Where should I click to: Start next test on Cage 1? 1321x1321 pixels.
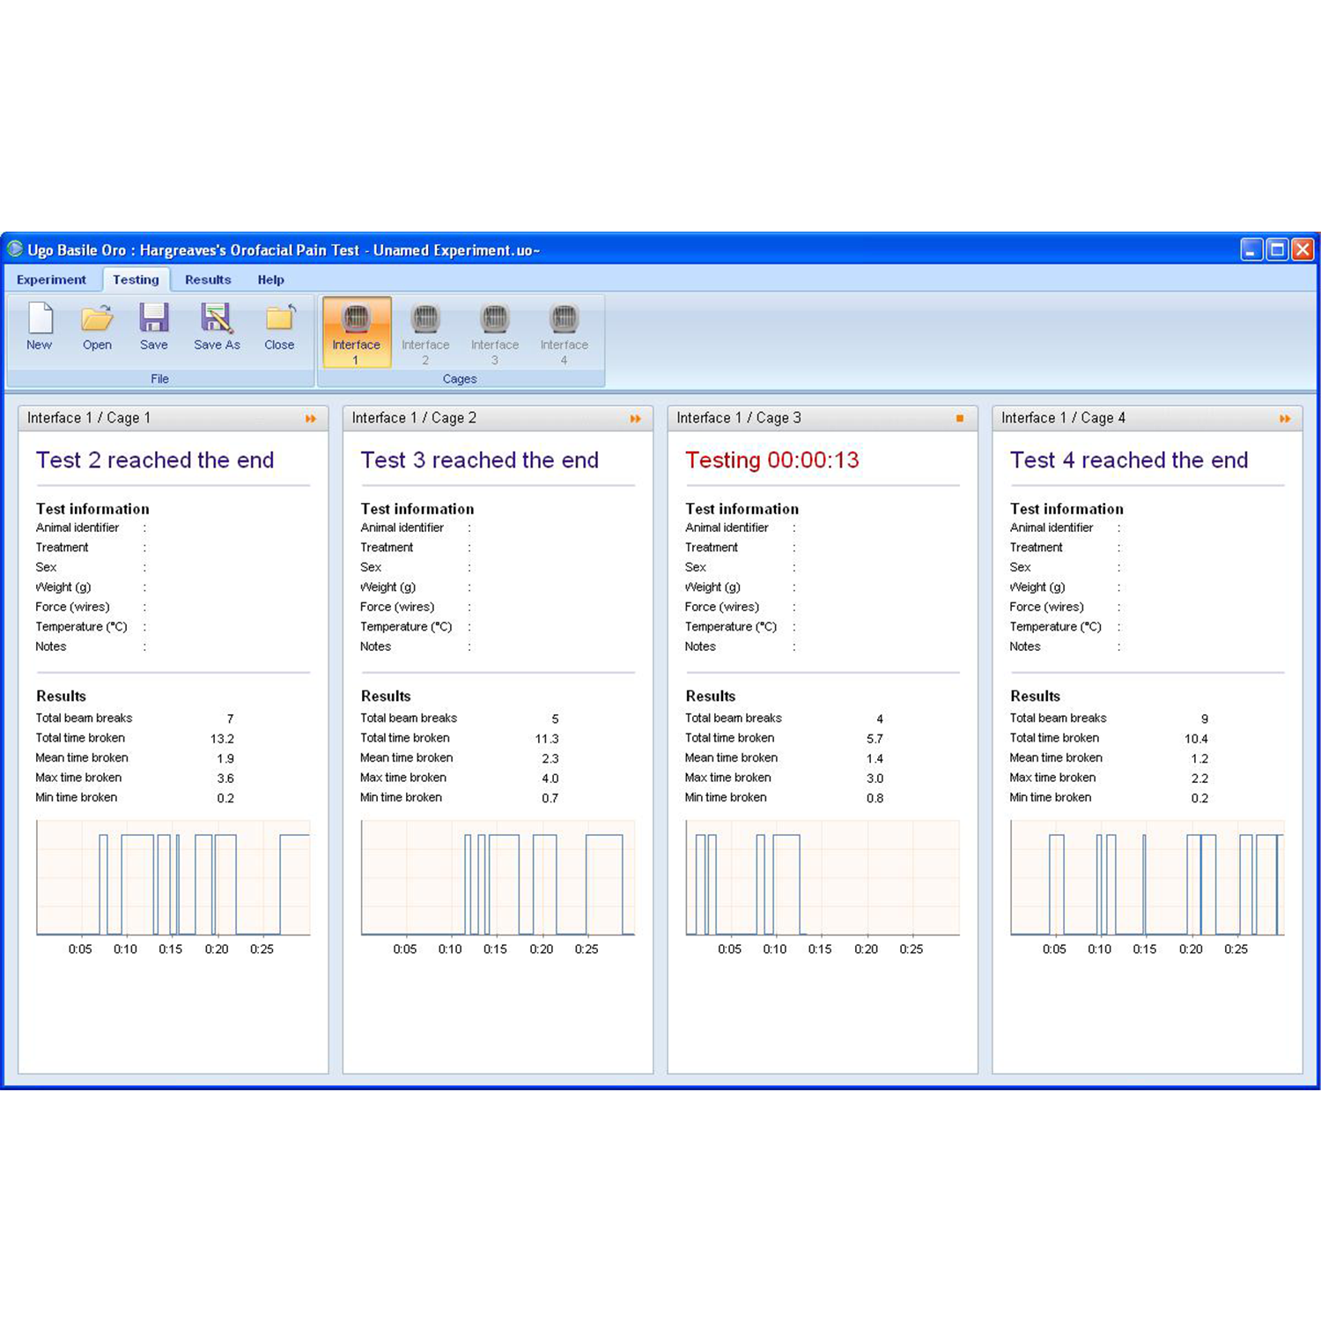tap(311, 419)
